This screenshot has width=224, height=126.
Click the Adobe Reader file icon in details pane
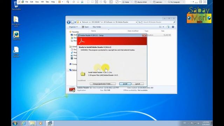click(x=72, y=89)
